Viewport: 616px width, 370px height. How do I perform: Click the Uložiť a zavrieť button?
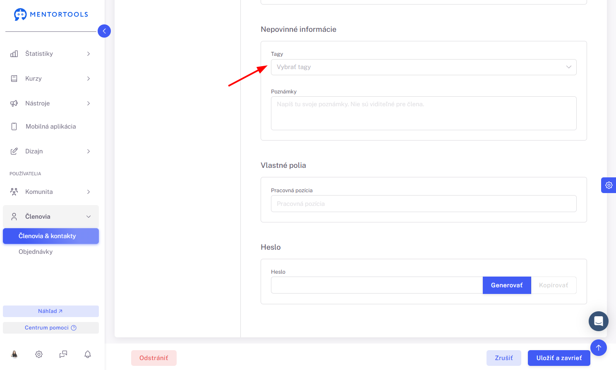point(559,358)
